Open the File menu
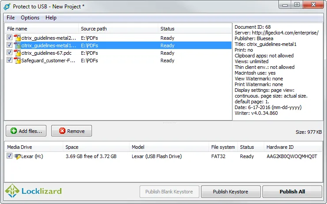Screen dimensions: 327x204 click(11, 18)
